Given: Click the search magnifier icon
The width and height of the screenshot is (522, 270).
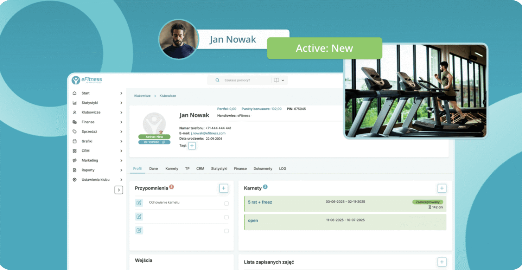Looking at the screenshot, I should [x=217, y=80].
